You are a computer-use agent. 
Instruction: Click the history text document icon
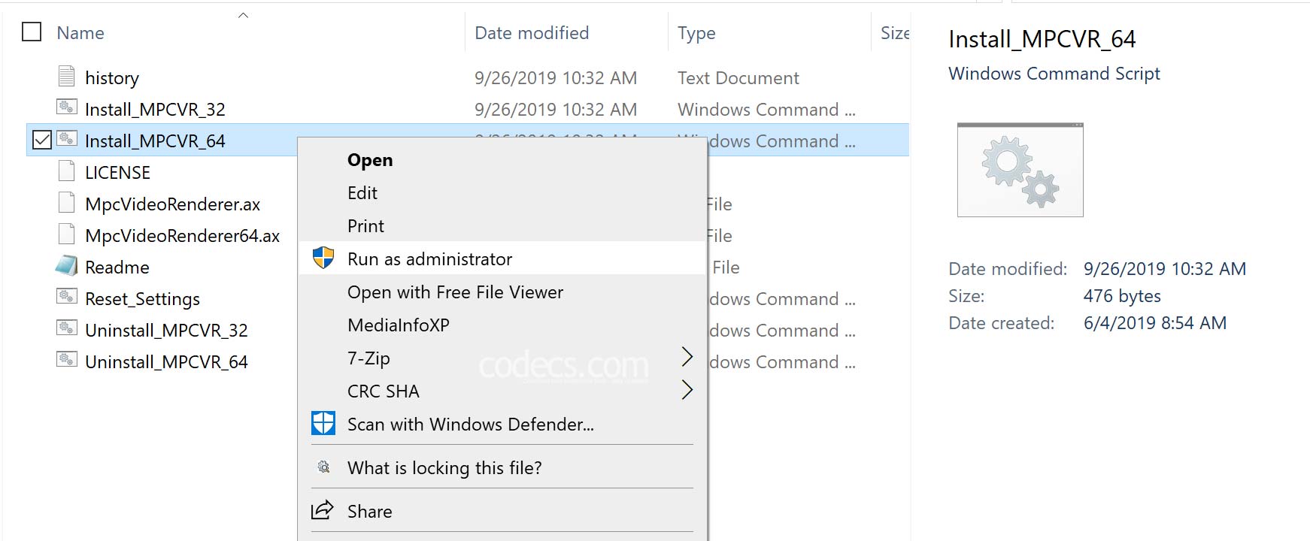(x=66, y=76)
